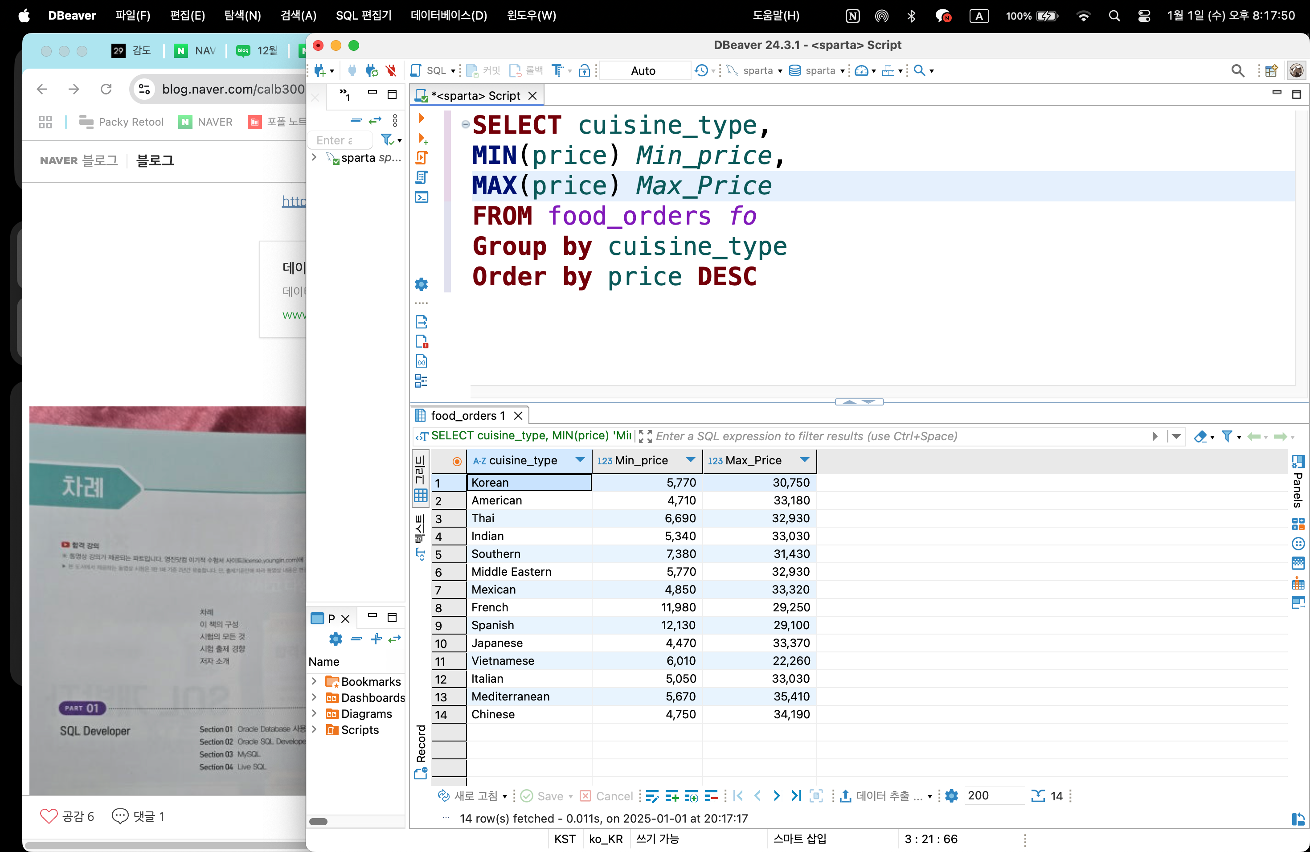Open the SQL 편집기 menu

(363, 16)
